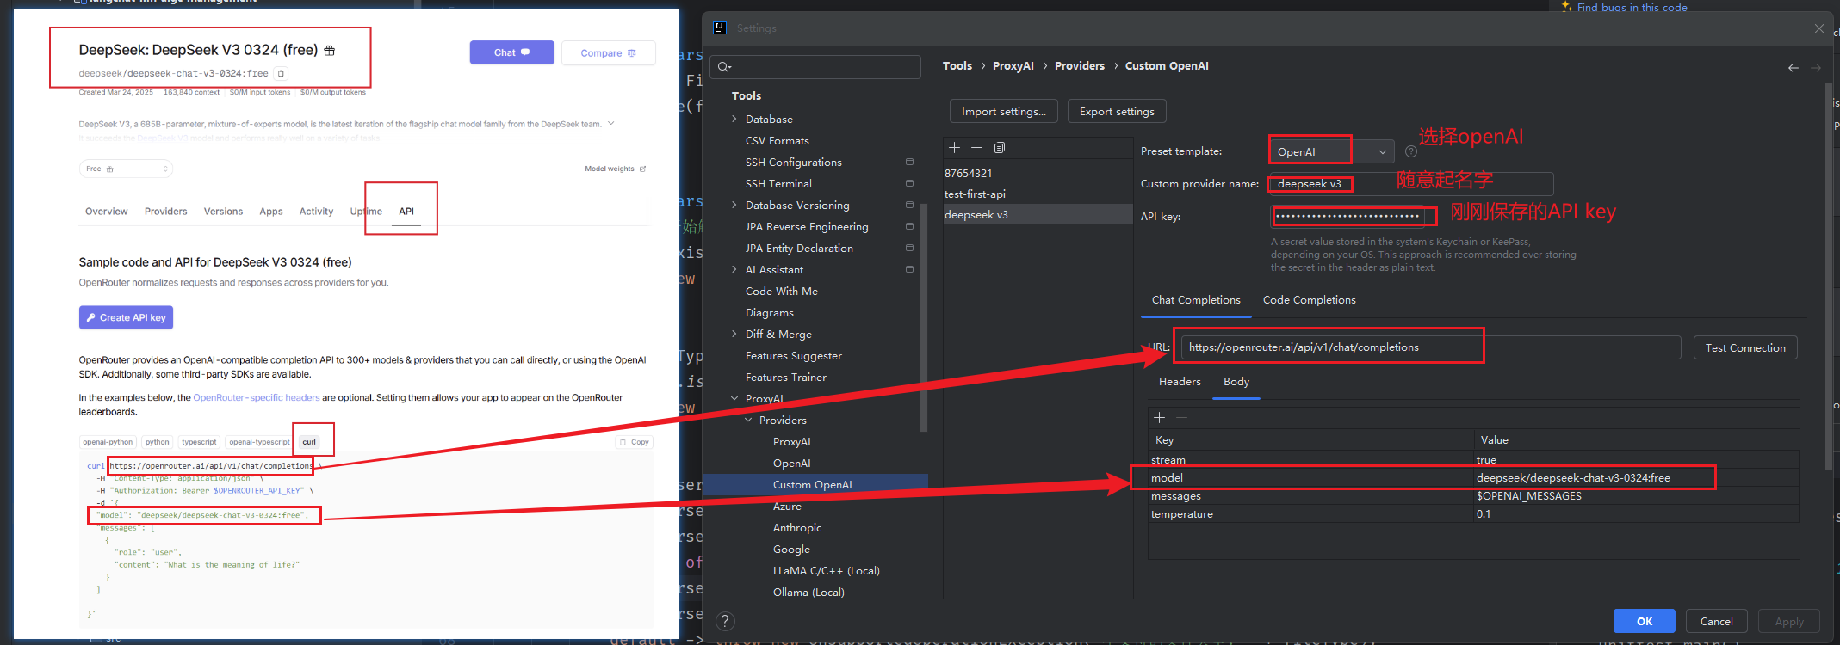The image size is (1840, 645).
Task: Click Custom provider name field
Action: pos(1411,184)
